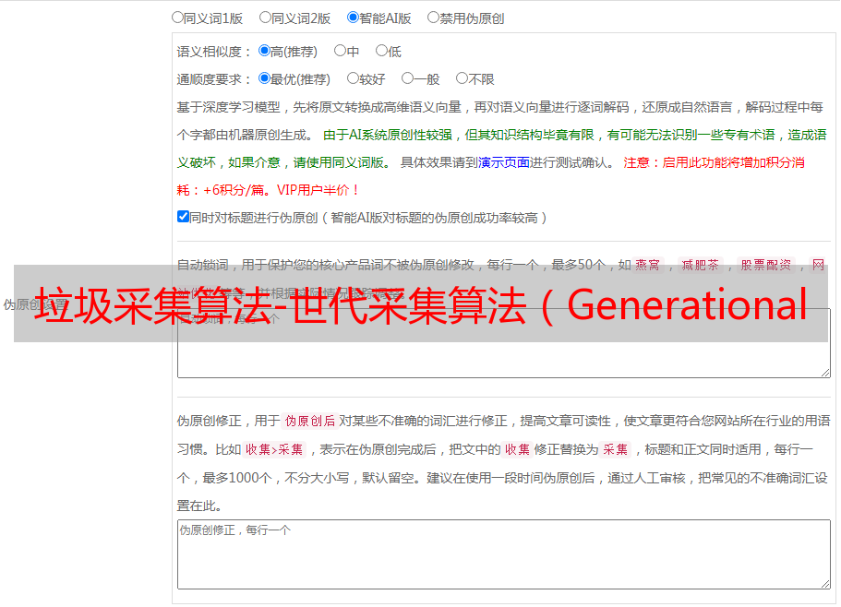Grab resize handle of 自动锁词 textarea
841x607 pixels.
pyautogui.click(x=825, y=373)
